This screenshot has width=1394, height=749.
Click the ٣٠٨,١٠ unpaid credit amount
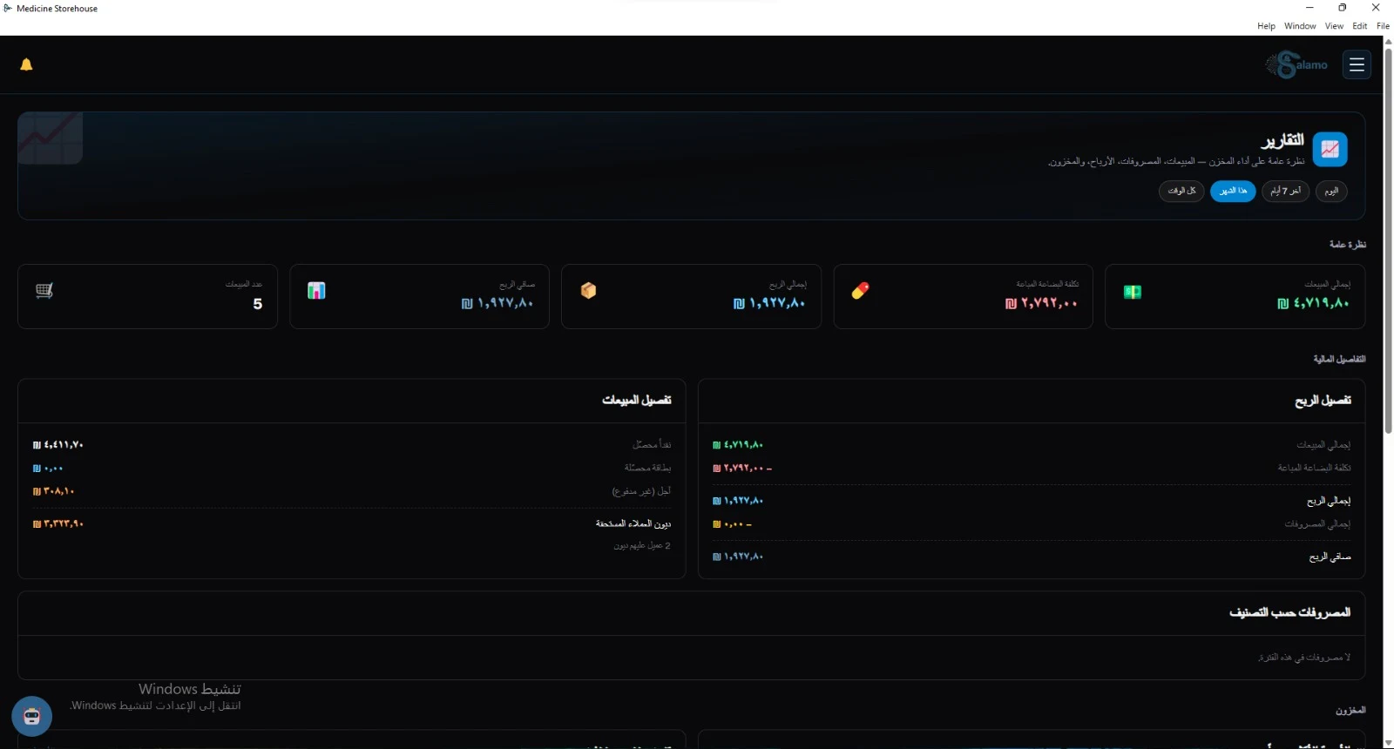pos(54,491)
